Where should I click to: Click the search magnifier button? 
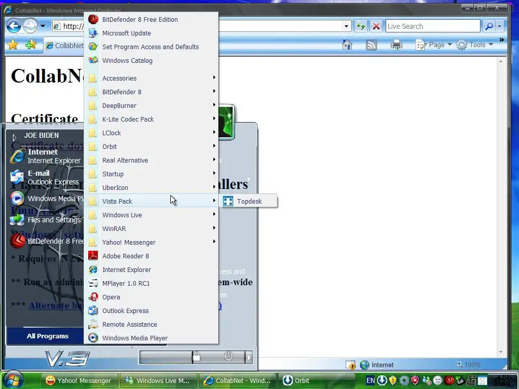point(489,26)
